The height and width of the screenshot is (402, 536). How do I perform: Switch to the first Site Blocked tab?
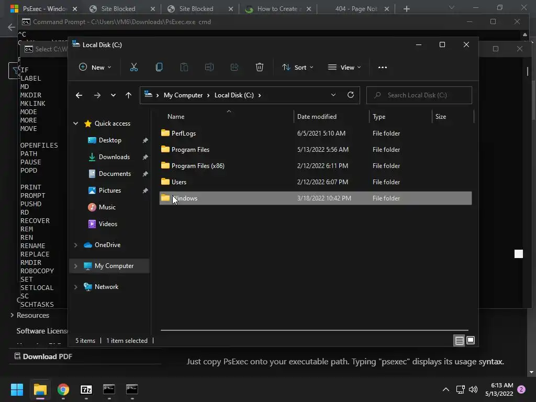(x=118, y=9)
